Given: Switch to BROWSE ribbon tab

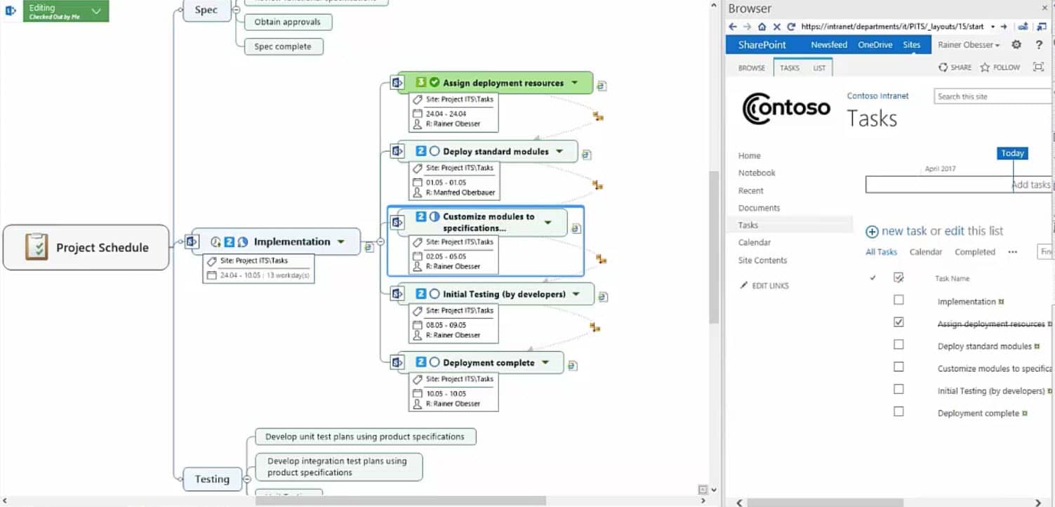Looking at the screenshot, I should pyautogui.click(x=752, y=68).
